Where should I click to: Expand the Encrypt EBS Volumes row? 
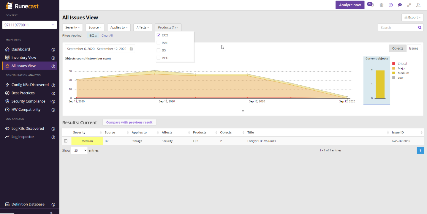click(x=66, y=141)
